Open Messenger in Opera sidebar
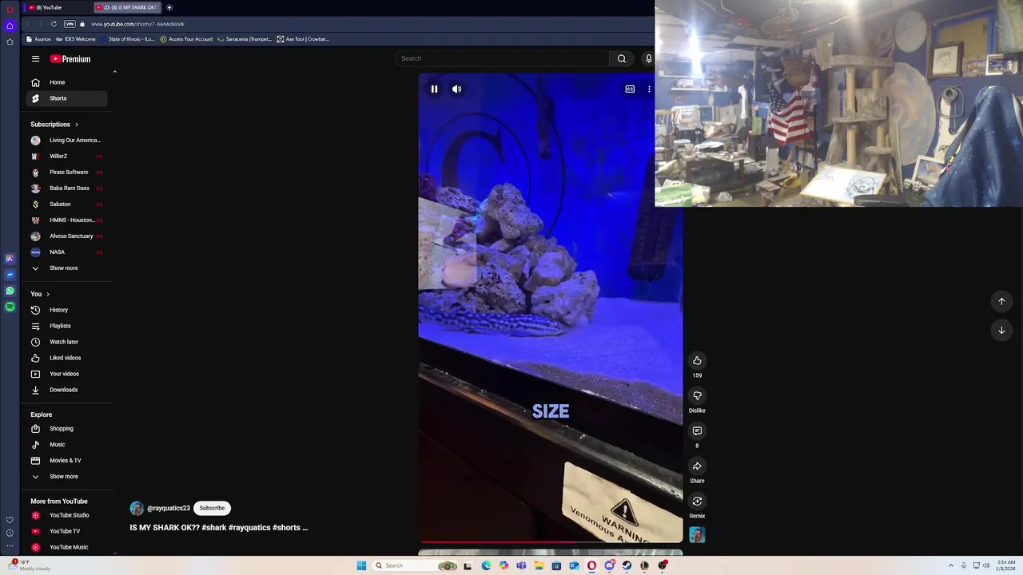 [x=10, y=275]
